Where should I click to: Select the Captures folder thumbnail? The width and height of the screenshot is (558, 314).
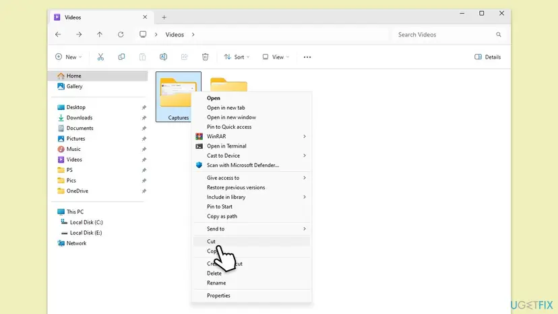pos(179,97)
